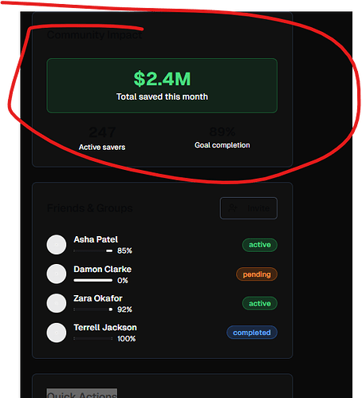Select the $2.4M total saved card

[x=162, y=86]
